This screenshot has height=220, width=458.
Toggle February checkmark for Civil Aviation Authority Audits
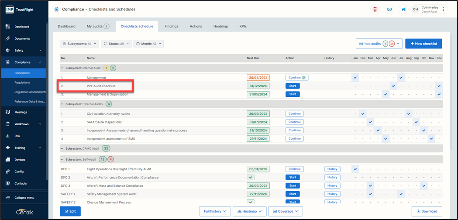coord(363,114)
